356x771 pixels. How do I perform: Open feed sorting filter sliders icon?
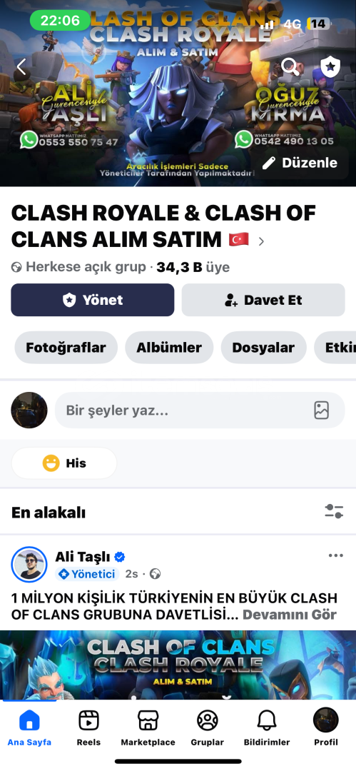pos(334,511)
